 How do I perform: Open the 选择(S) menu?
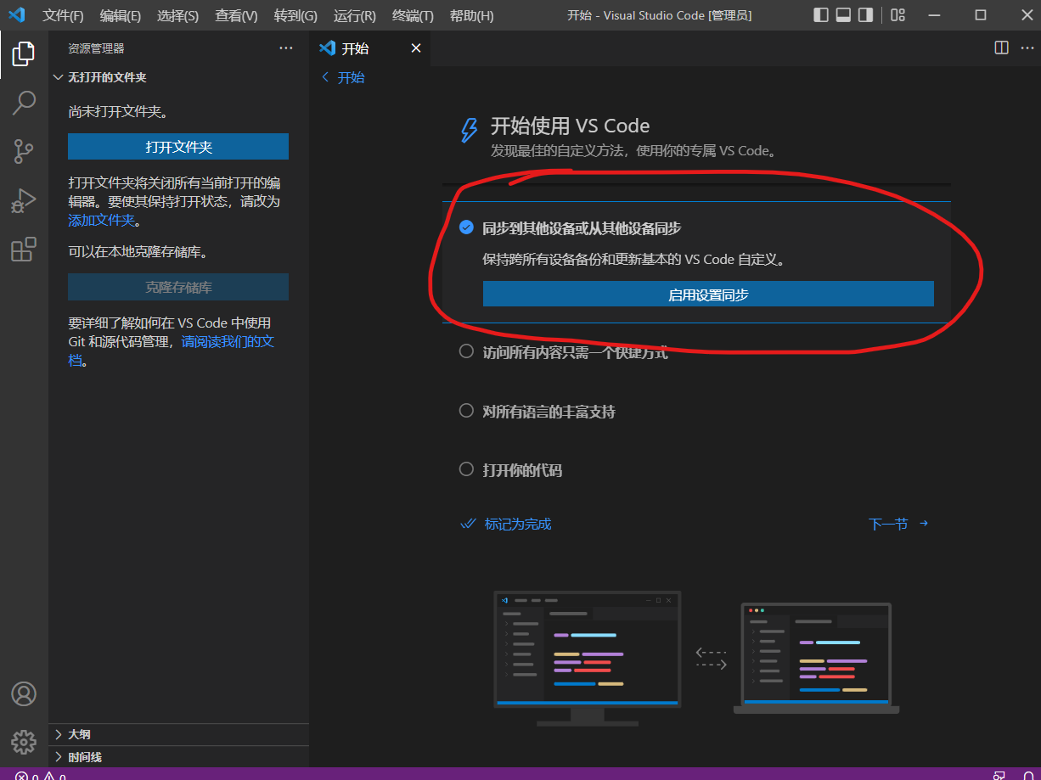(x=177, y=15)
